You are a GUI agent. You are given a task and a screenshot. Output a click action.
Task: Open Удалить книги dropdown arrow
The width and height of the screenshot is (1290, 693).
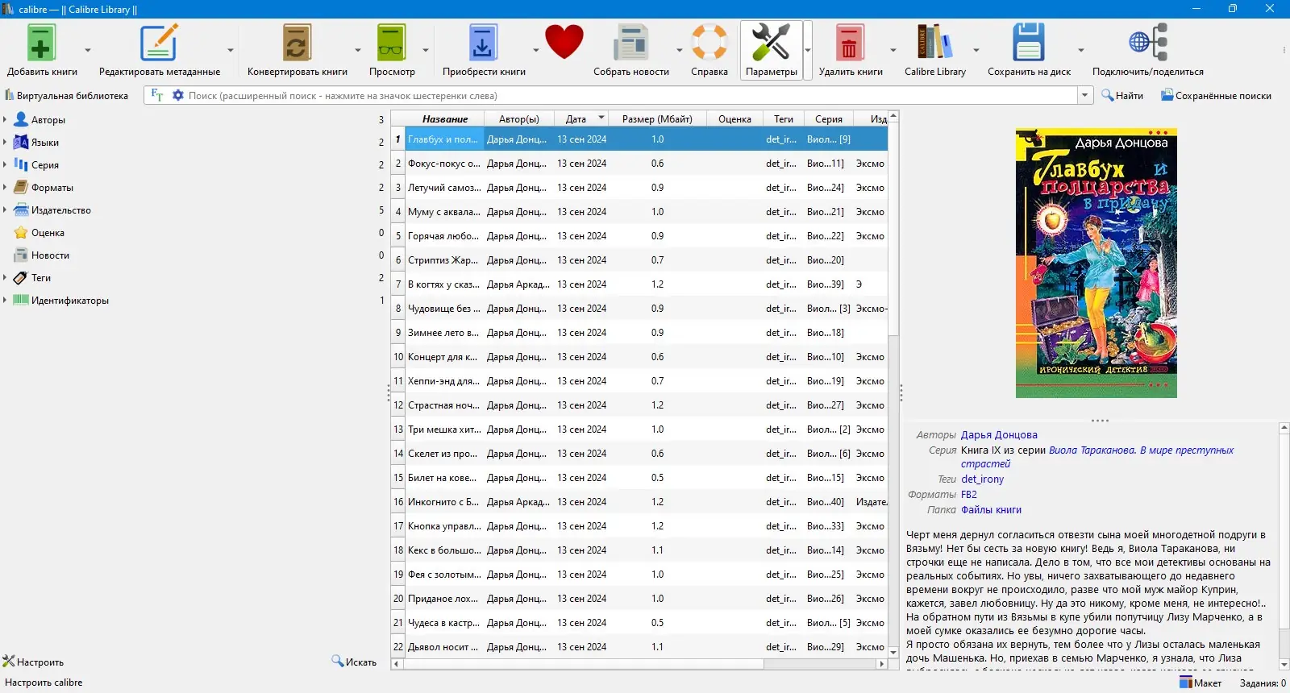pyautogui.click(x=893, y=50)
